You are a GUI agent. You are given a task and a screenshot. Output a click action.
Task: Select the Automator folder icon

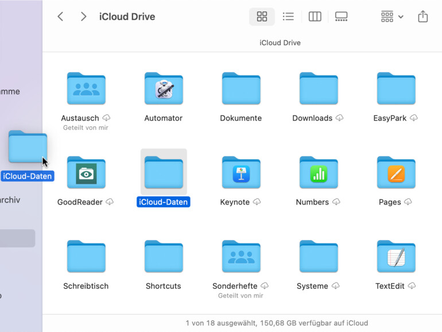pyautogui.click(x=164, y=88)
